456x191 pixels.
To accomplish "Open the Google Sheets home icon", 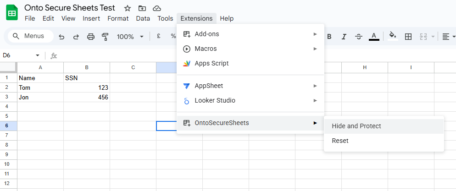I will pyautogui.click(x=12, y=13).
